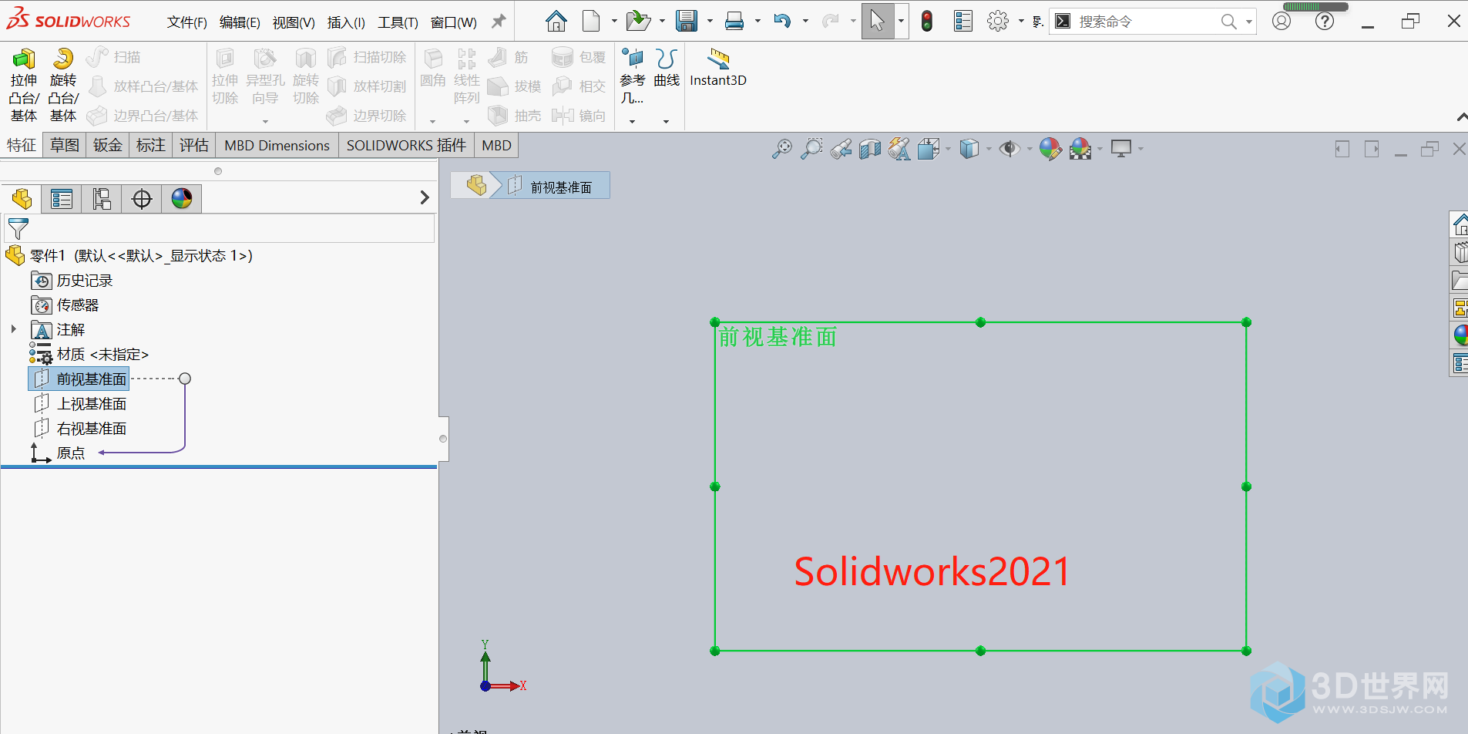Pin the menu bar with pushpin
Screen dimensions: 1468x734
[499, 22]
